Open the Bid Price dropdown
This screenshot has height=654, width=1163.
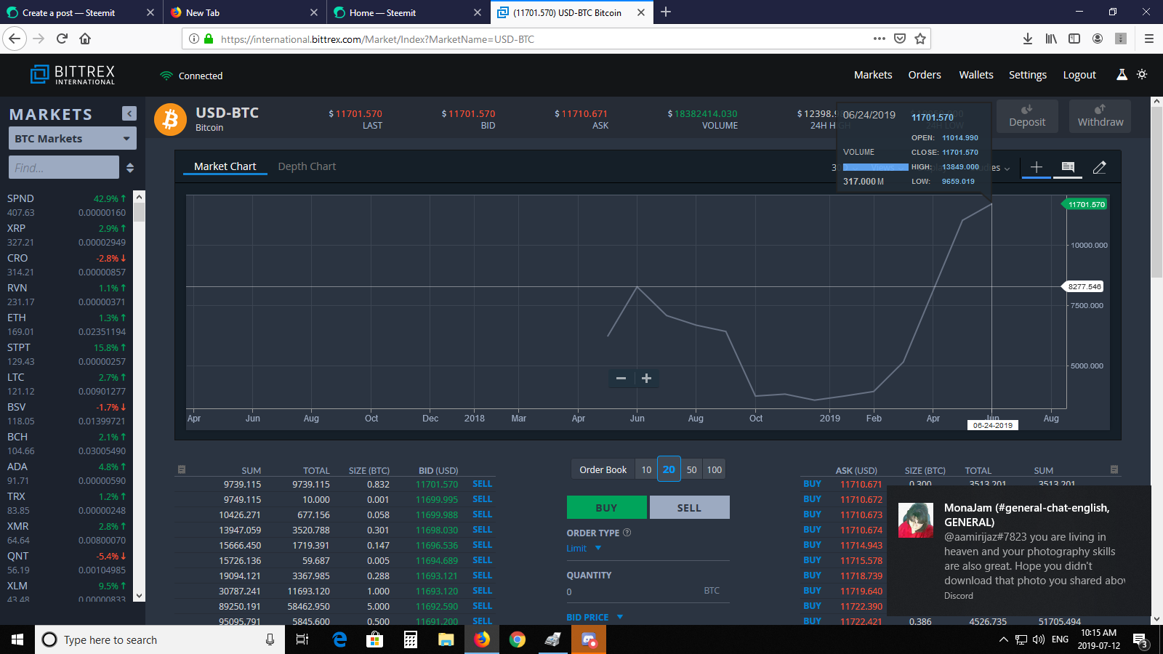[x=595, y=617]
